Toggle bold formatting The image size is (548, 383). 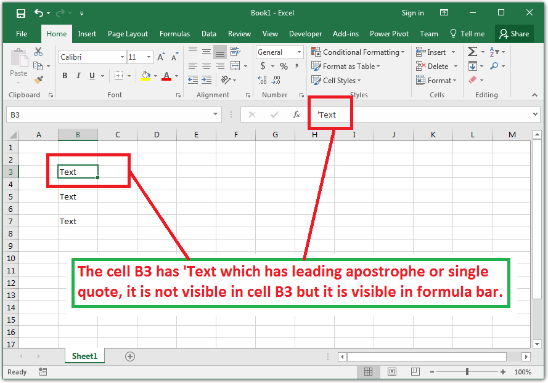pos(64,75)
